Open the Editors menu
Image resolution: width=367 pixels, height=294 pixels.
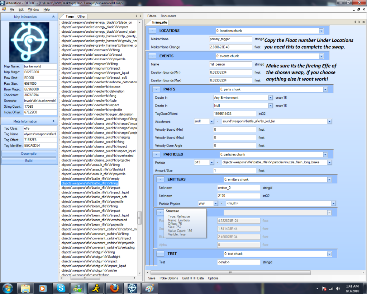click(x=152, y=16)
